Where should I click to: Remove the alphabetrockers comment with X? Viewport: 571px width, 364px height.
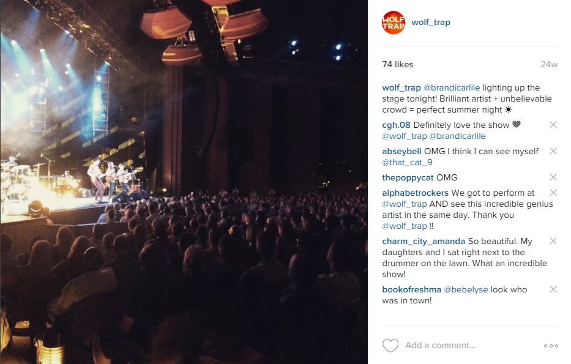click(x=553, y=193)
